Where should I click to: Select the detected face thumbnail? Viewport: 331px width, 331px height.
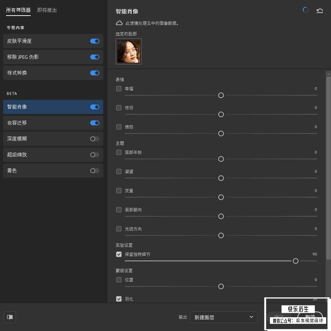(x=129, y=51)
